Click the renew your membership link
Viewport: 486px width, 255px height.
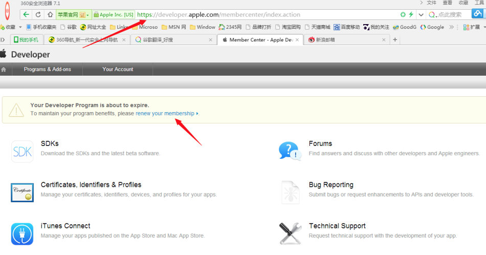tap(165, 113)
